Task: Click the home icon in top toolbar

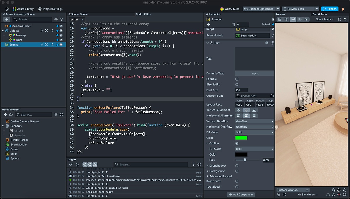Action: [x=7, y=9]
